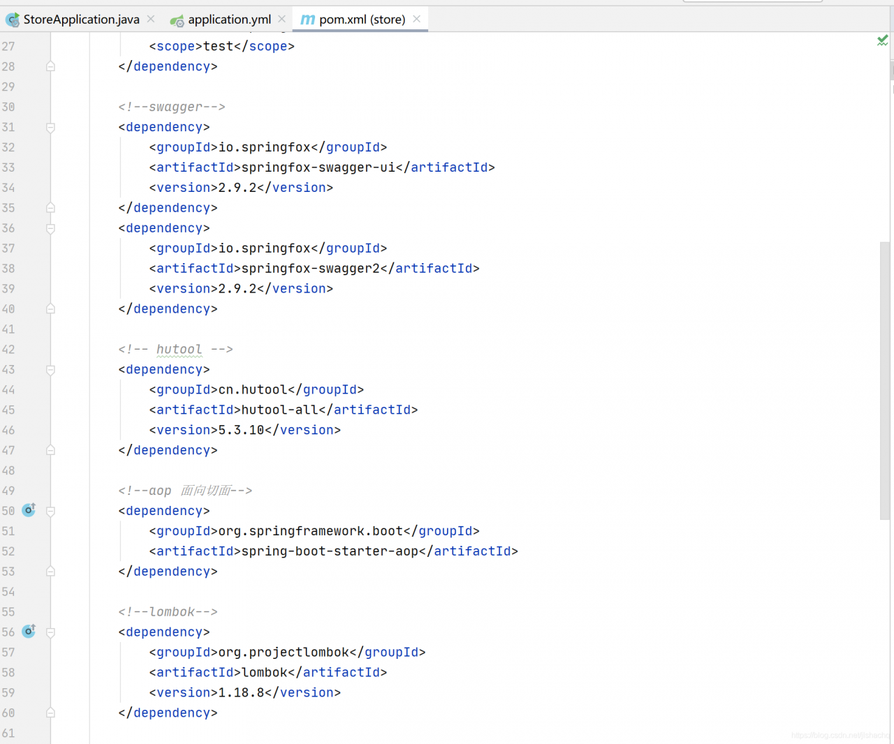This screenshot has height=744, width=894.
Task: Click the application.yml Spring config file icon
Action: 177,21
